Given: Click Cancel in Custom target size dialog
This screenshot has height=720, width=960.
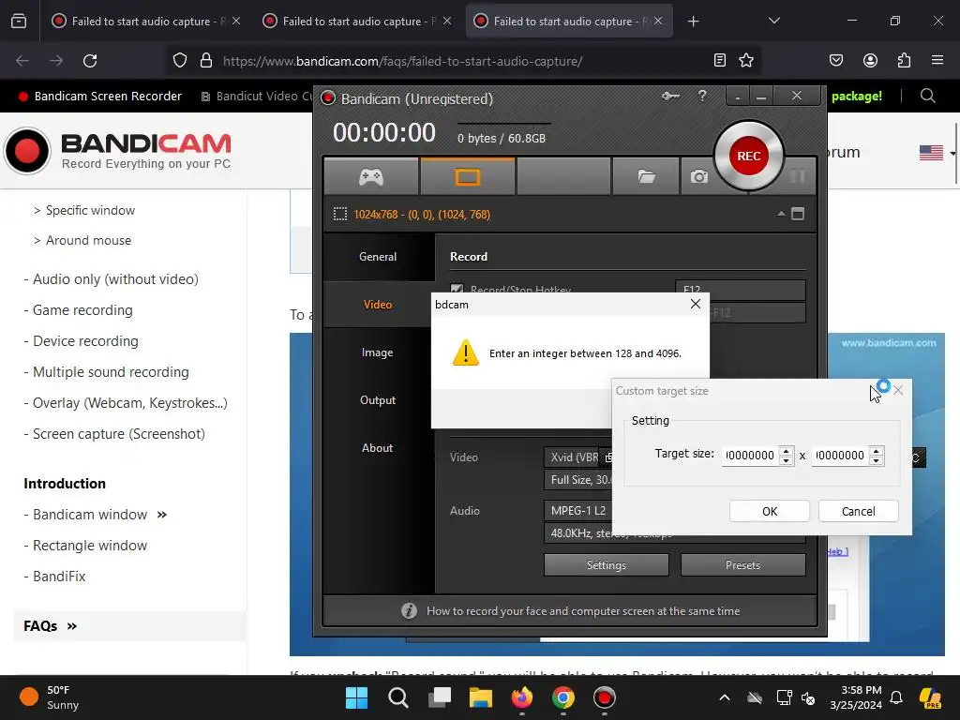Looking at the screenshot, I should (x=859, y=511).
